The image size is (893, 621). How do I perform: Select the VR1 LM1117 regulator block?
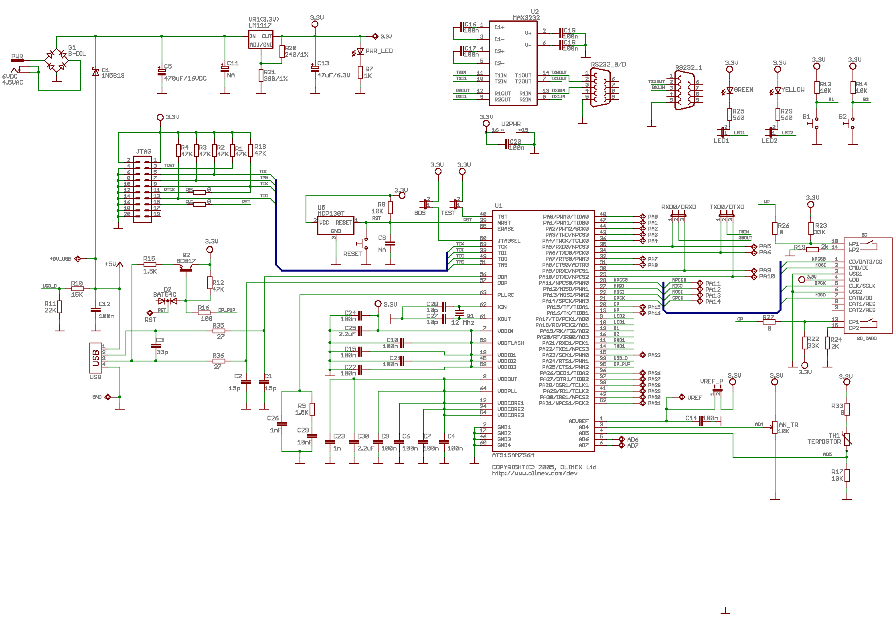[261, 39]
